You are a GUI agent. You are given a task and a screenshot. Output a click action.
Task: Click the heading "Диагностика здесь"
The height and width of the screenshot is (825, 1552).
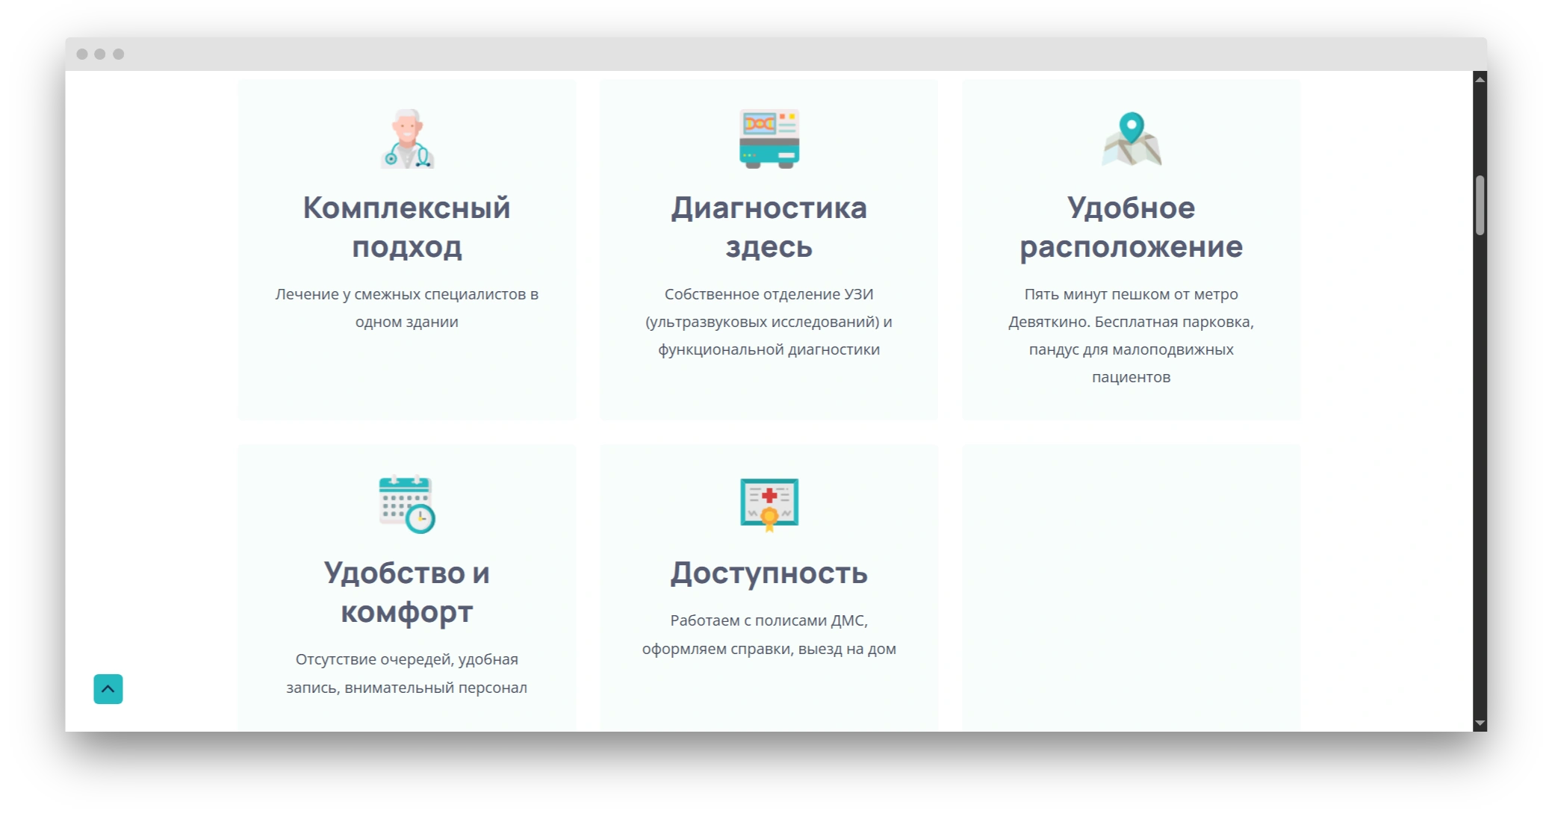click(x=769, y=227)
